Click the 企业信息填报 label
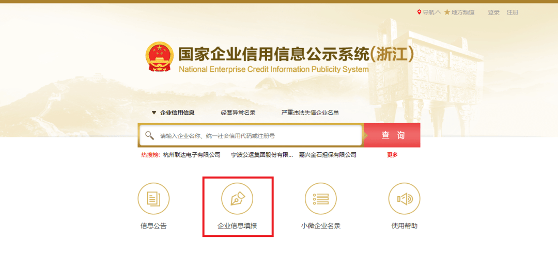This screenshot has height=269, width=558. click(x=237, y=226)
